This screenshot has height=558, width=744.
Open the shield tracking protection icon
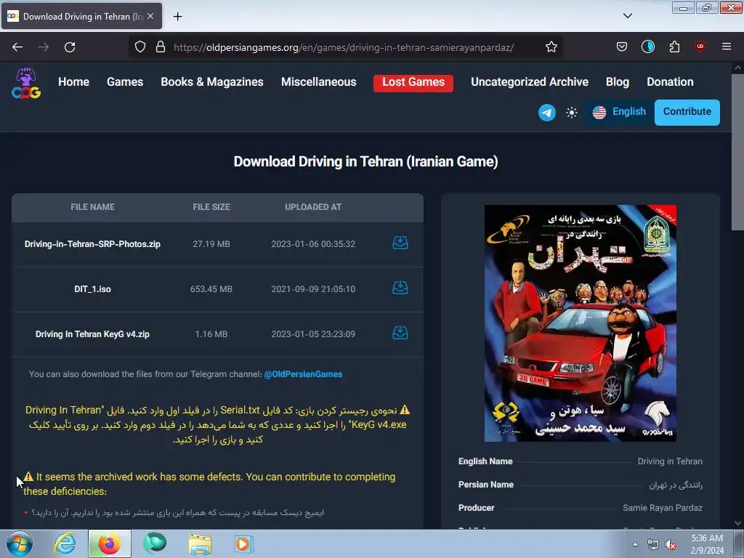[x=140, y=47]
